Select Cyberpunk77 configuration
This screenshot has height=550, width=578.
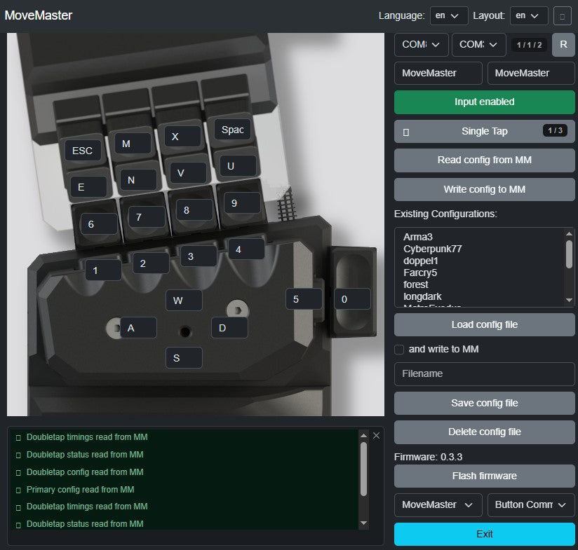click(432, 249)
